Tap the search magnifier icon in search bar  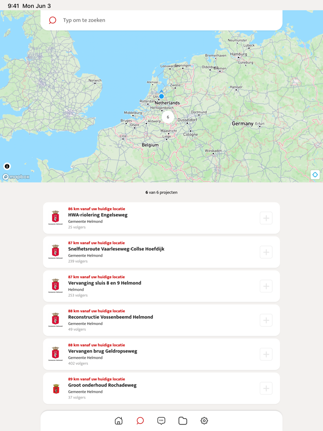click(x=53, y=20)
